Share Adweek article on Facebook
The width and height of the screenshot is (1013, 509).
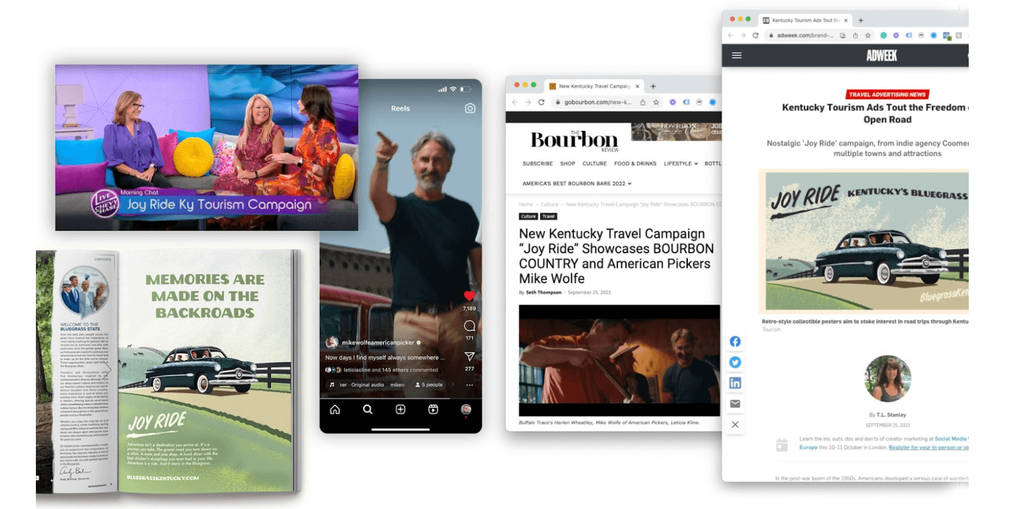point(735,342)
